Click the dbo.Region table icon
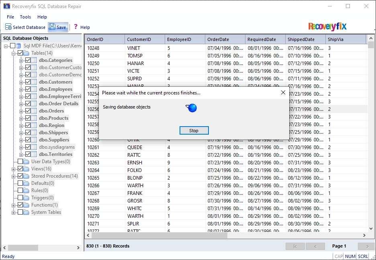 34,125
